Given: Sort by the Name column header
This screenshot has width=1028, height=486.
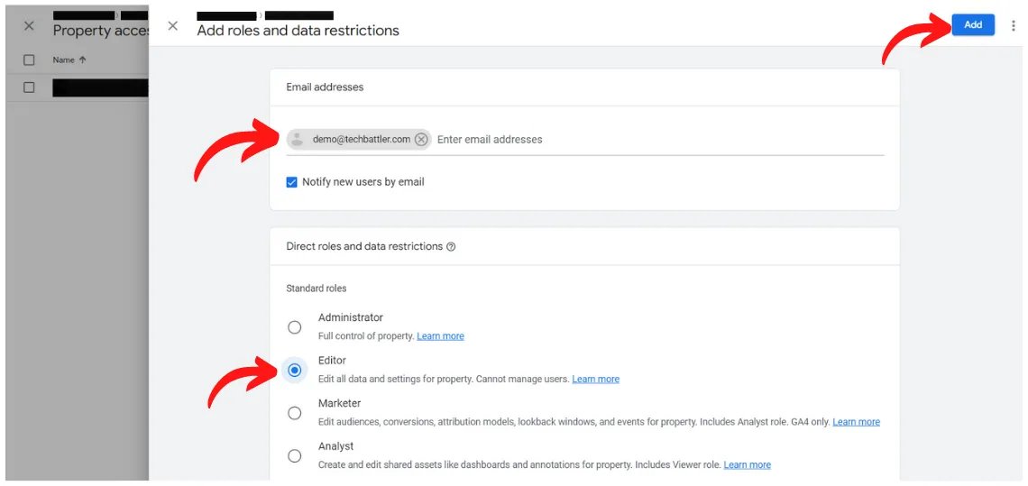Looking at the screenshot, I should point(69,60).
